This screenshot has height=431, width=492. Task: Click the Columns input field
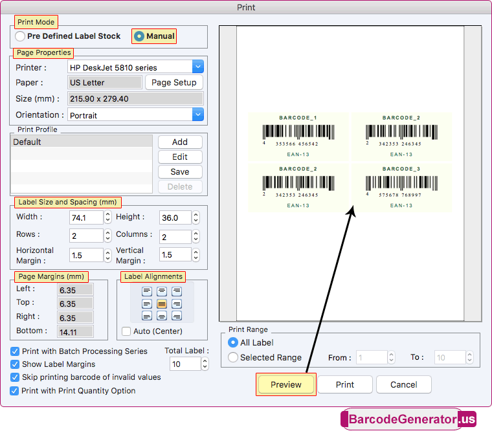pos(175,236)
